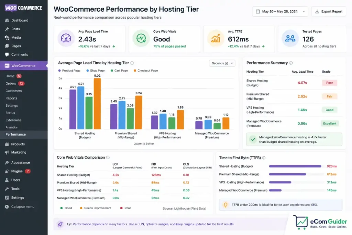Screen dimensions: 352x235
Task: Select the Performance submenu item
Action: pyautogui.click(x=24, y=134)
